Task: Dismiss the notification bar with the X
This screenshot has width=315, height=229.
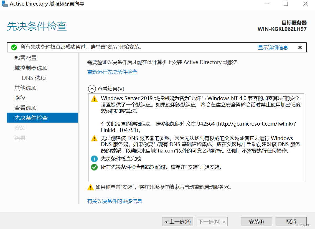Action: [300, 47]
